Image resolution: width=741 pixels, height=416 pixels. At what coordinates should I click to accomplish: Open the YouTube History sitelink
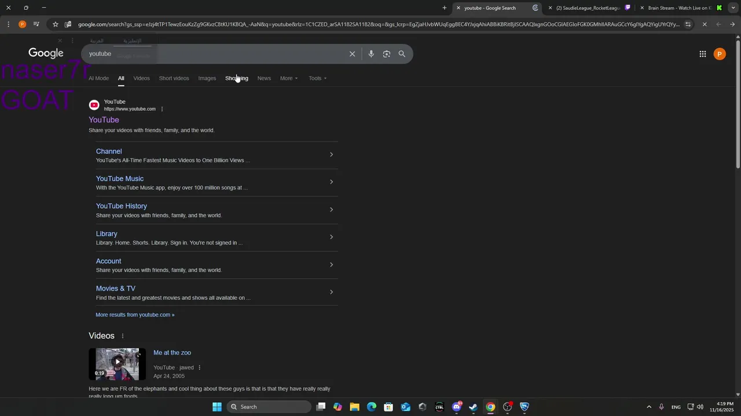[122, 206]
